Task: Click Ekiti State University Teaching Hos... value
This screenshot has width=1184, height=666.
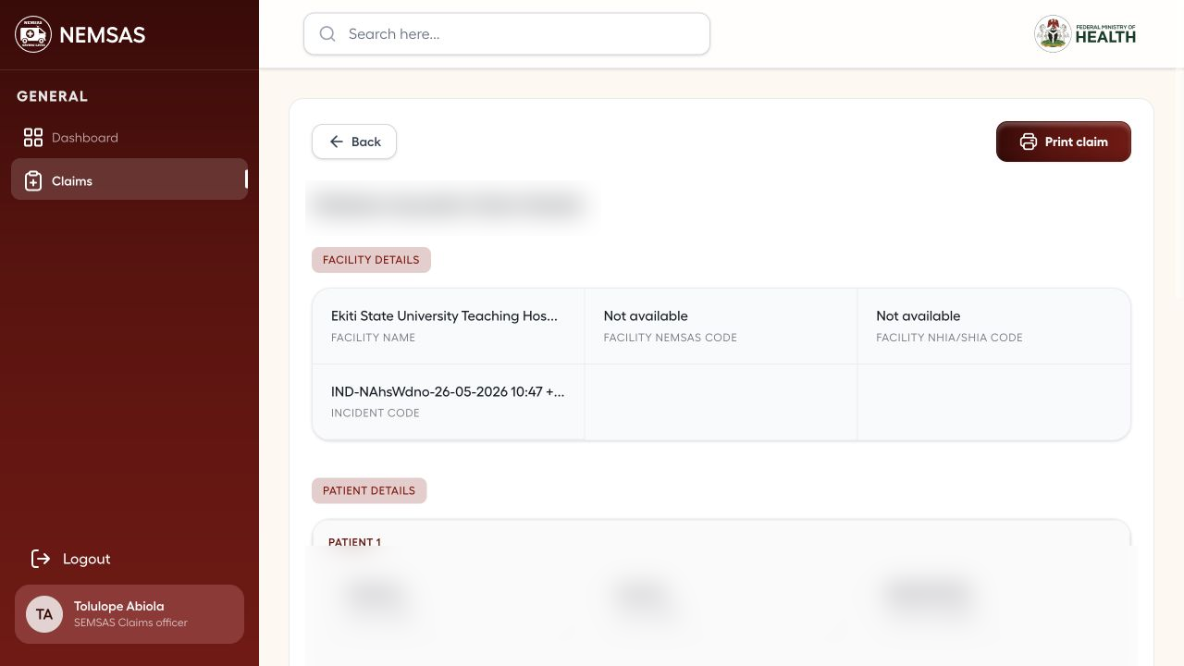Action: pos(445,316)
